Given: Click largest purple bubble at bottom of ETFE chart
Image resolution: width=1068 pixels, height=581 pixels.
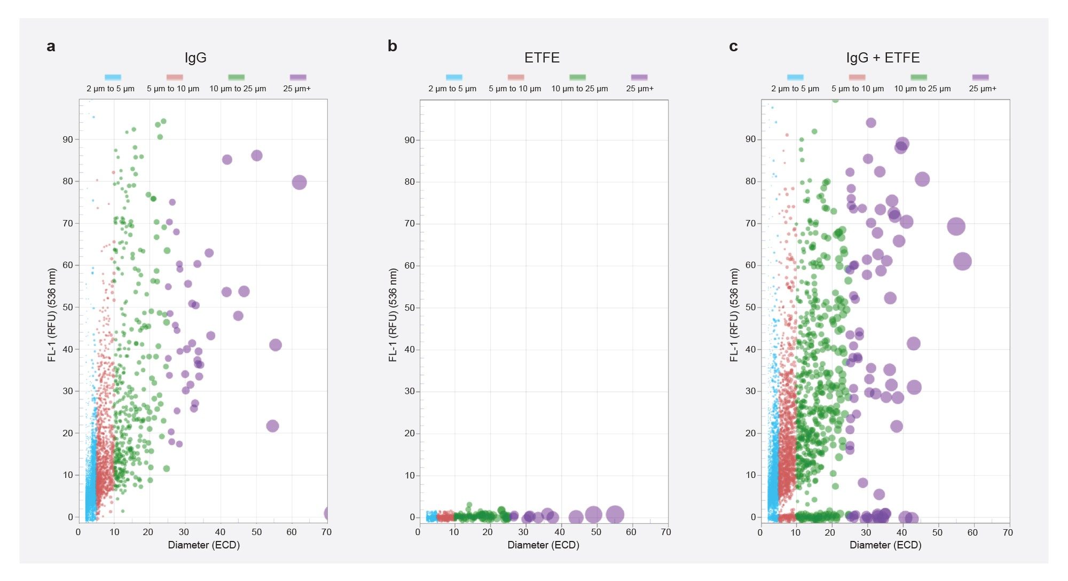Looking at the screenshot, I should [615, 514].
